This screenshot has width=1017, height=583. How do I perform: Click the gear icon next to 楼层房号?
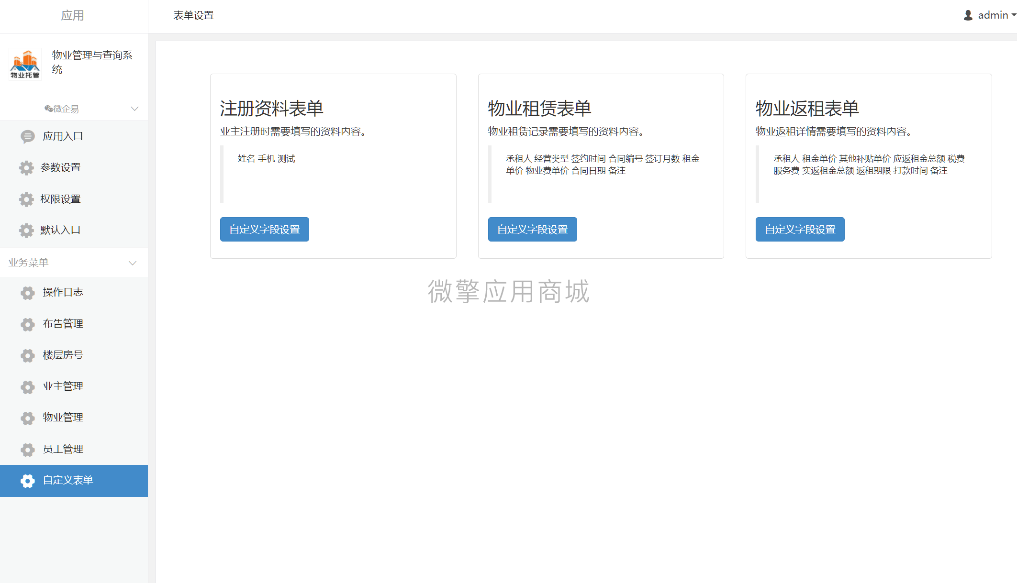coord(28,355)
